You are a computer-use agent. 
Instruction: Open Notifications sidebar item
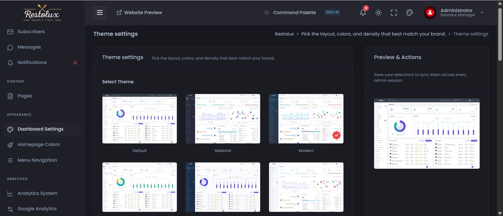pyautogui.click(x=32, y=62)
